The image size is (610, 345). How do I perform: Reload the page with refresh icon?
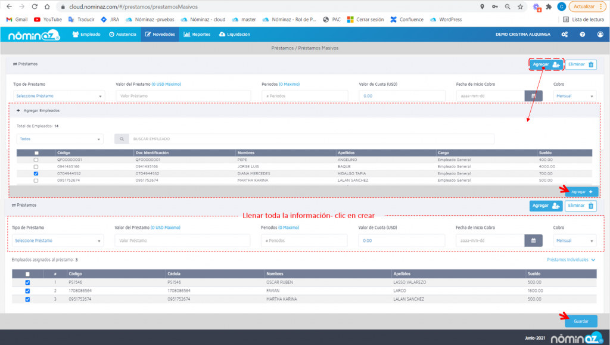[35, 7]
